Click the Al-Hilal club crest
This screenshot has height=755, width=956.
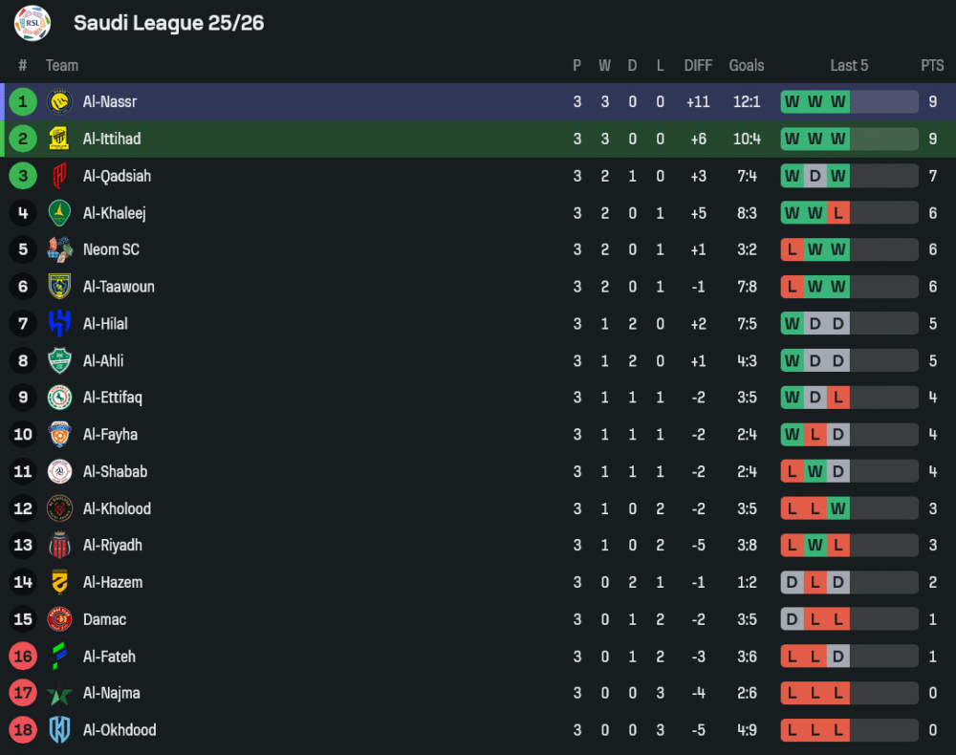click(x=59, y=324)
